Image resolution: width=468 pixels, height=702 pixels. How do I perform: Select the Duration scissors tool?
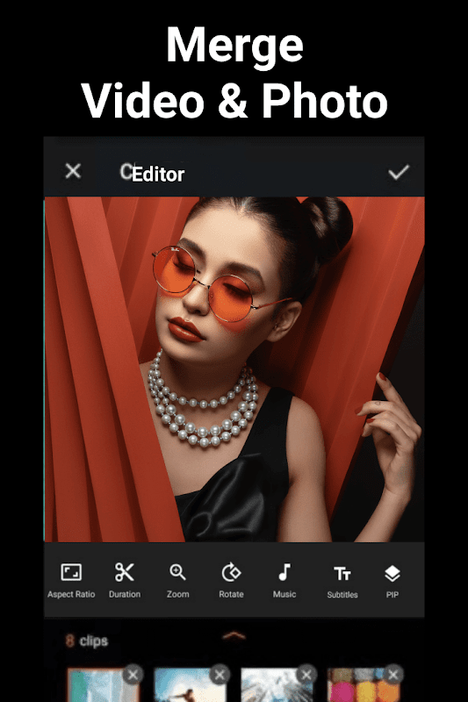point(125,581)
